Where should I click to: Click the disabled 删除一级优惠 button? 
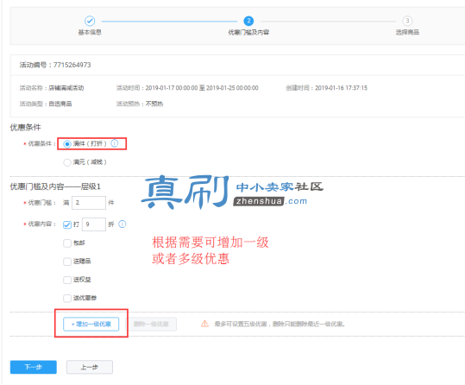coord(151,324)
